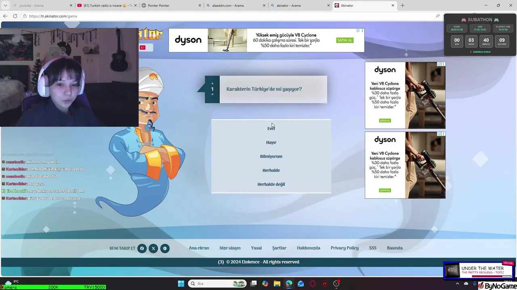Image resolution: width=517 pixels, height=290 pixels.
Task: Open the SSS footer link
Action: (x=372, y=248)
